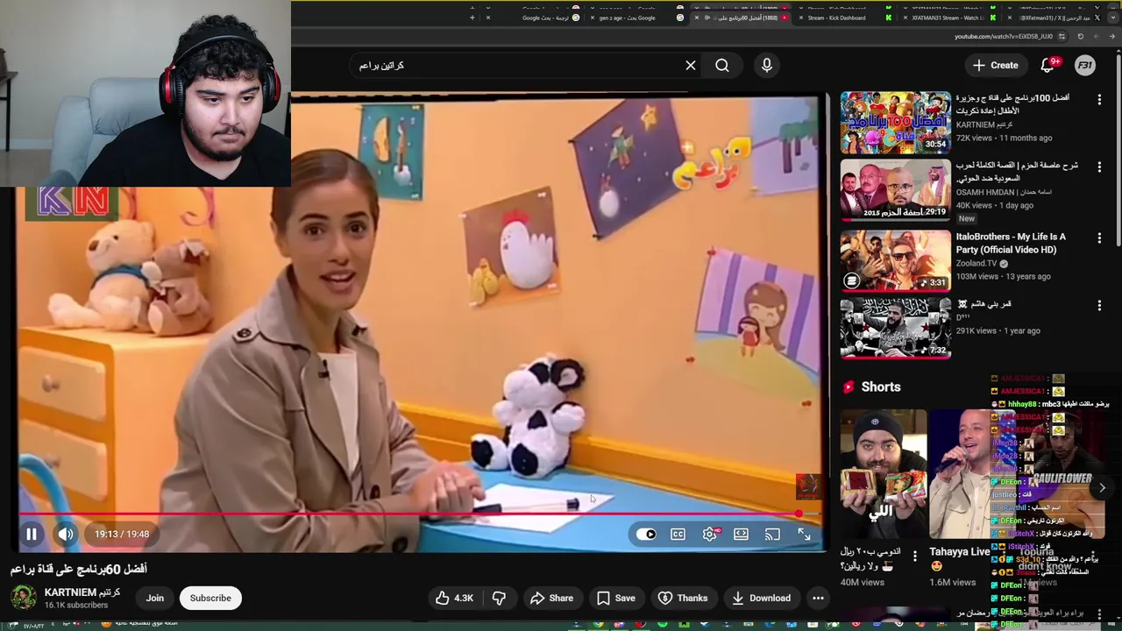Switch to the Google translate browser tab
The image size is (1122, 631).
point(536,18)
